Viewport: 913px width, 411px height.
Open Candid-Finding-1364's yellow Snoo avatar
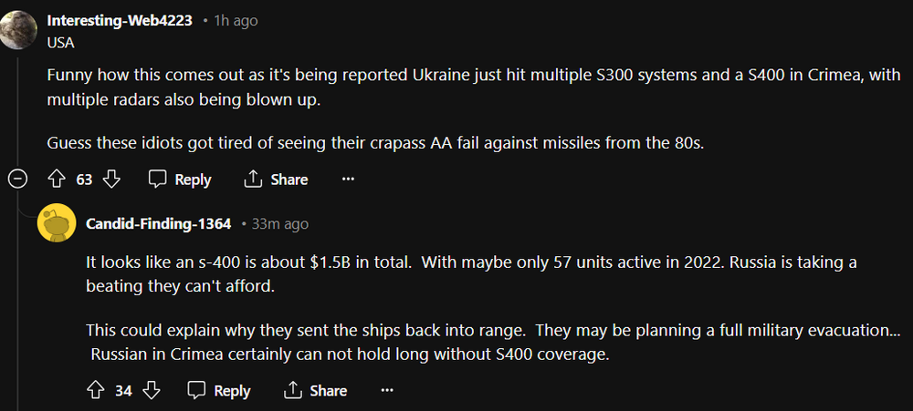click(x=57, y=223)
